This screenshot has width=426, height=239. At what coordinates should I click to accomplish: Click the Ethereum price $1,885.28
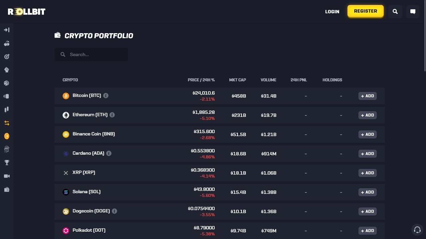pos(204,112)
